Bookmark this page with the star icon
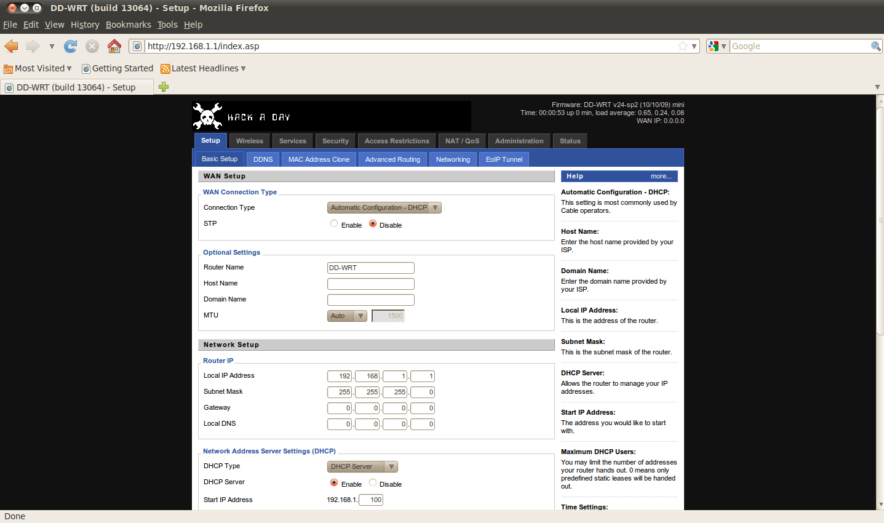Image resolution: width=884 pixels, height=523 pixels. pyautogui.click(x=683, y=46)
